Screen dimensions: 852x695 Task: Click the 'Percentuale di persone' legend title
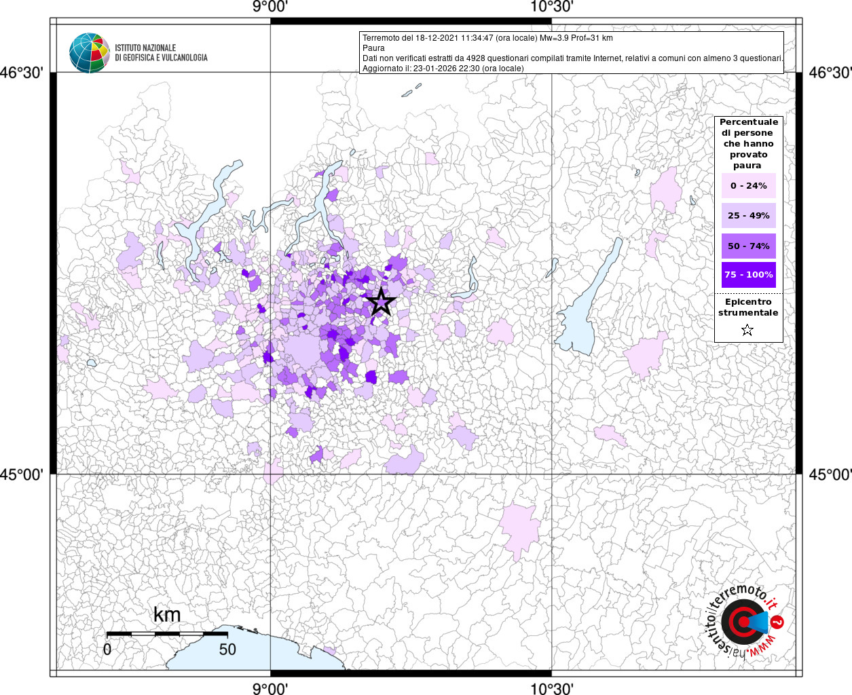click(748, 144)
